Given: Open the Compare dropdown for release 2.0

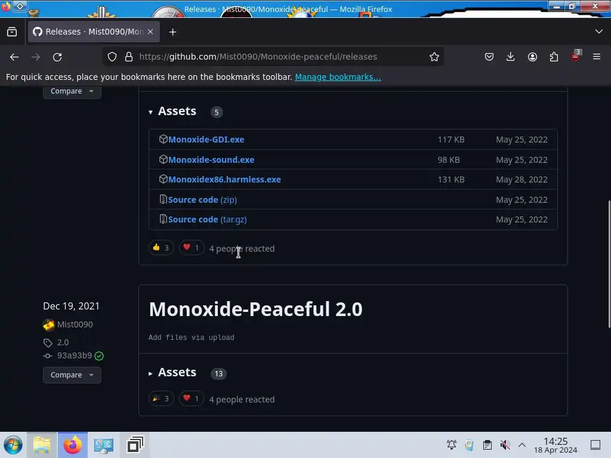Looking at the screenshot, I should (x=72, y=375).
